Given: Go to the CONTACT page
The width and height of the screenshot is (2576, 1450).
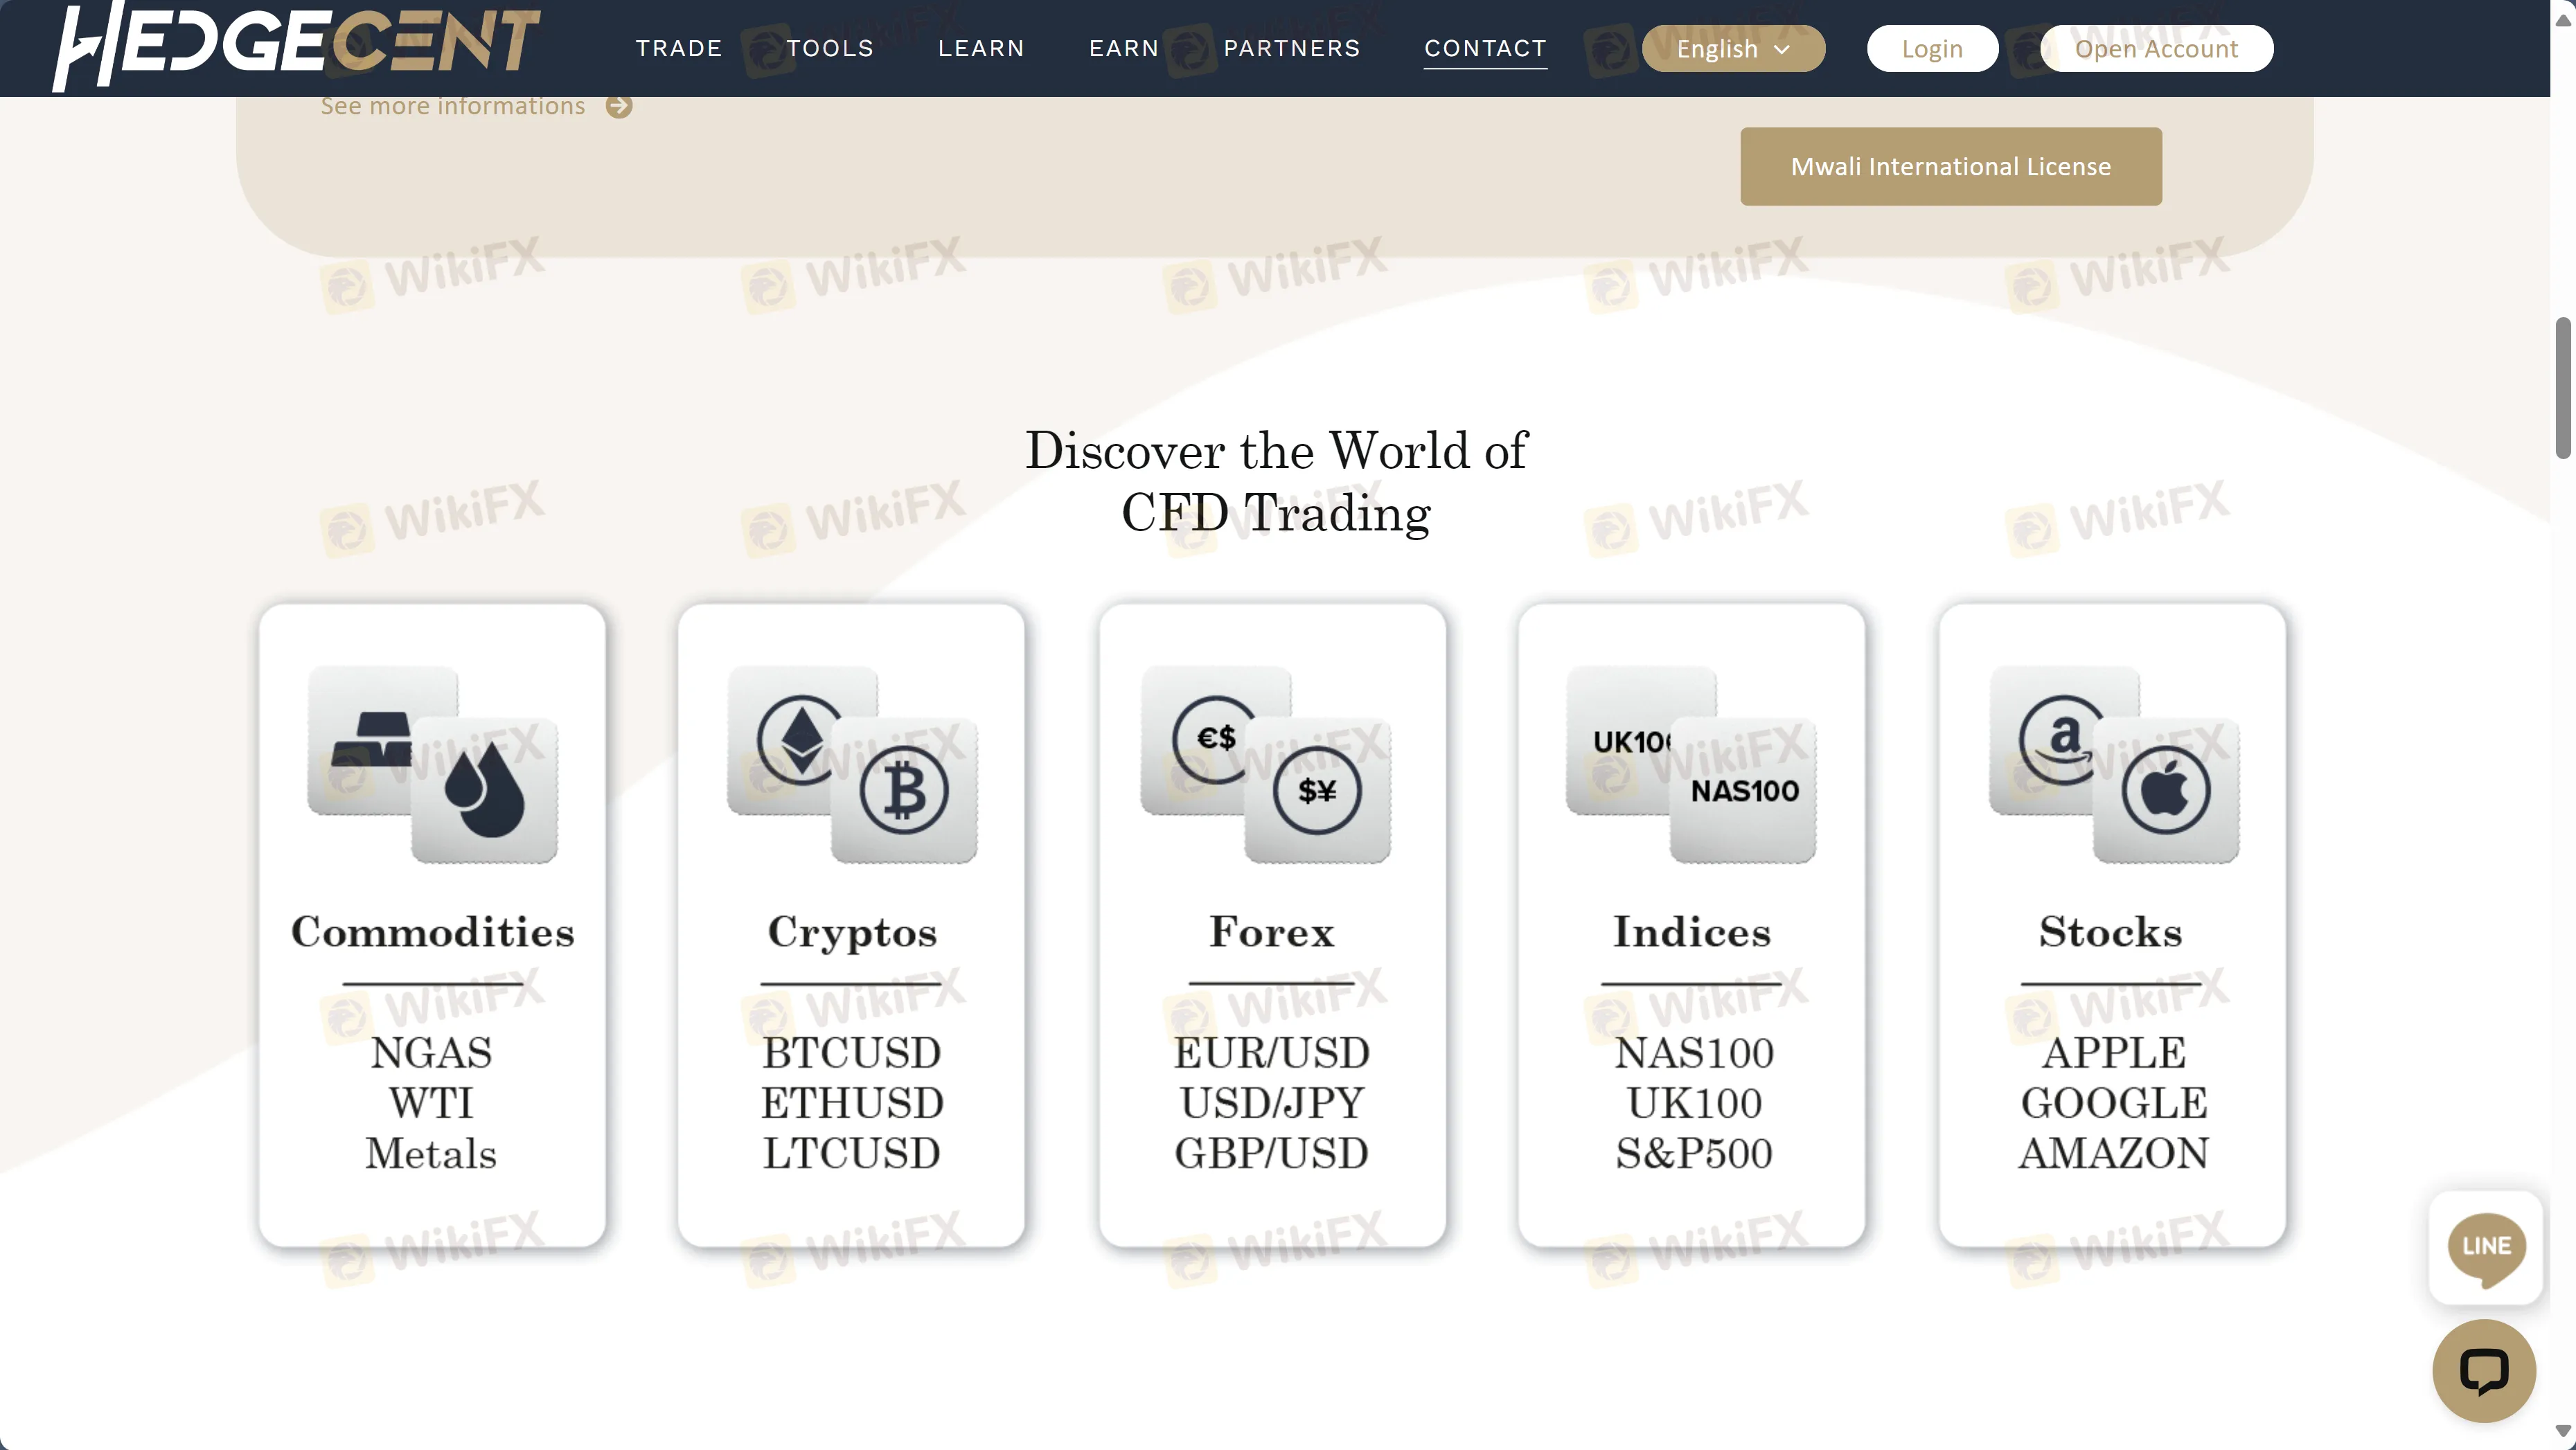Looking at the screenshot, I should click(1485, 48).
